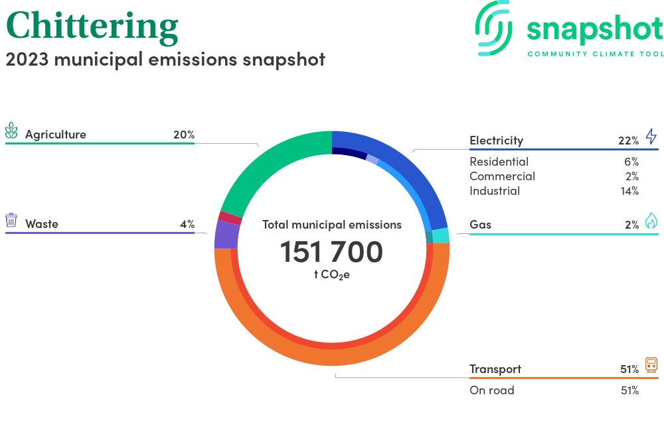
Task: Click the Transport category heading
Action: click(x=495, y=369)
